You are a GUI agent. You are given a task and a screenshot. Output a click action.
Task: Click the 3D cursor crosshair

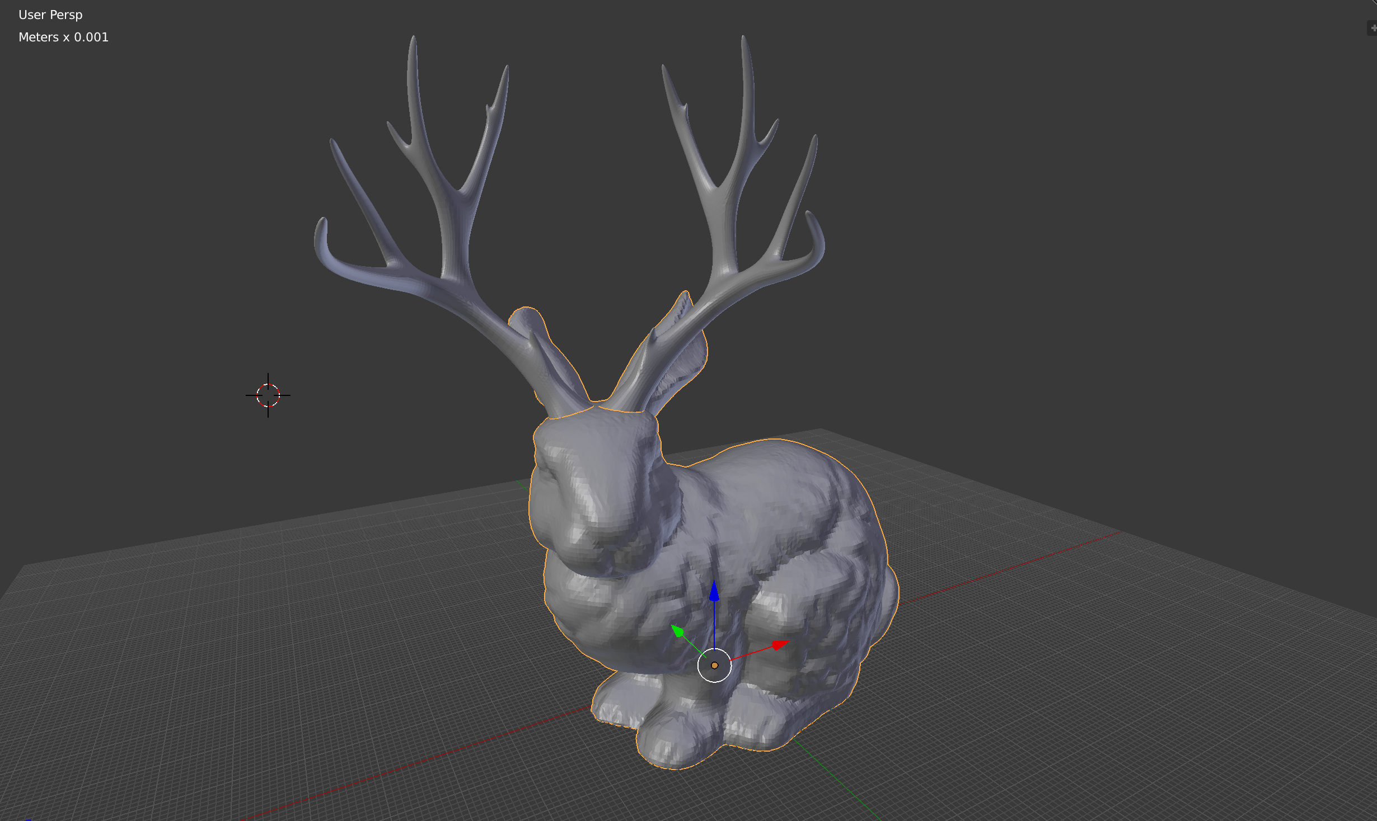tap(268, 395)
